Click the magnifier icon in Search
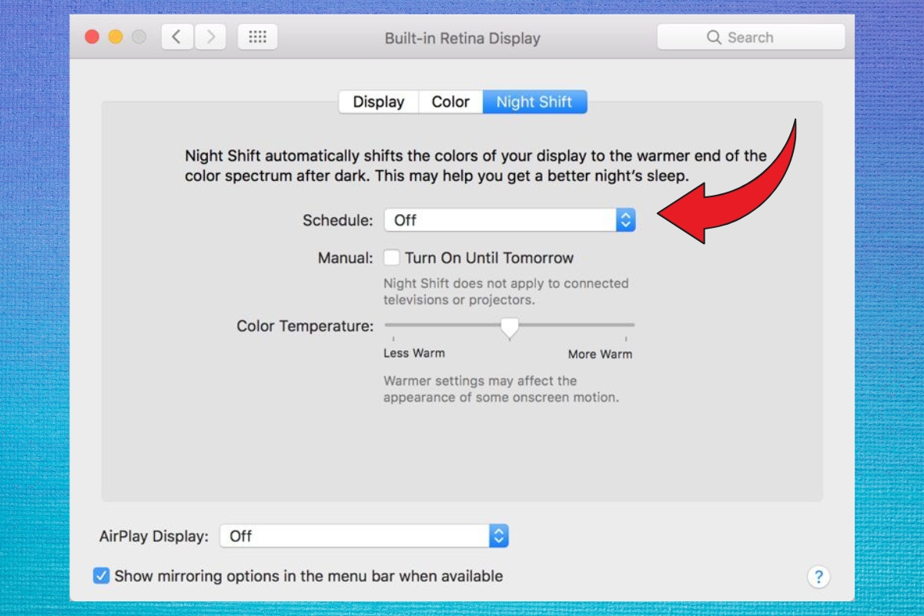 (714, 37)
